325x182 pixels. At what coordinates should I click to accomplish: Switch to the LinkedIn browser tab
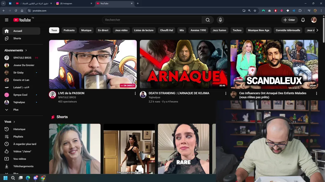(x=10, y=4)
